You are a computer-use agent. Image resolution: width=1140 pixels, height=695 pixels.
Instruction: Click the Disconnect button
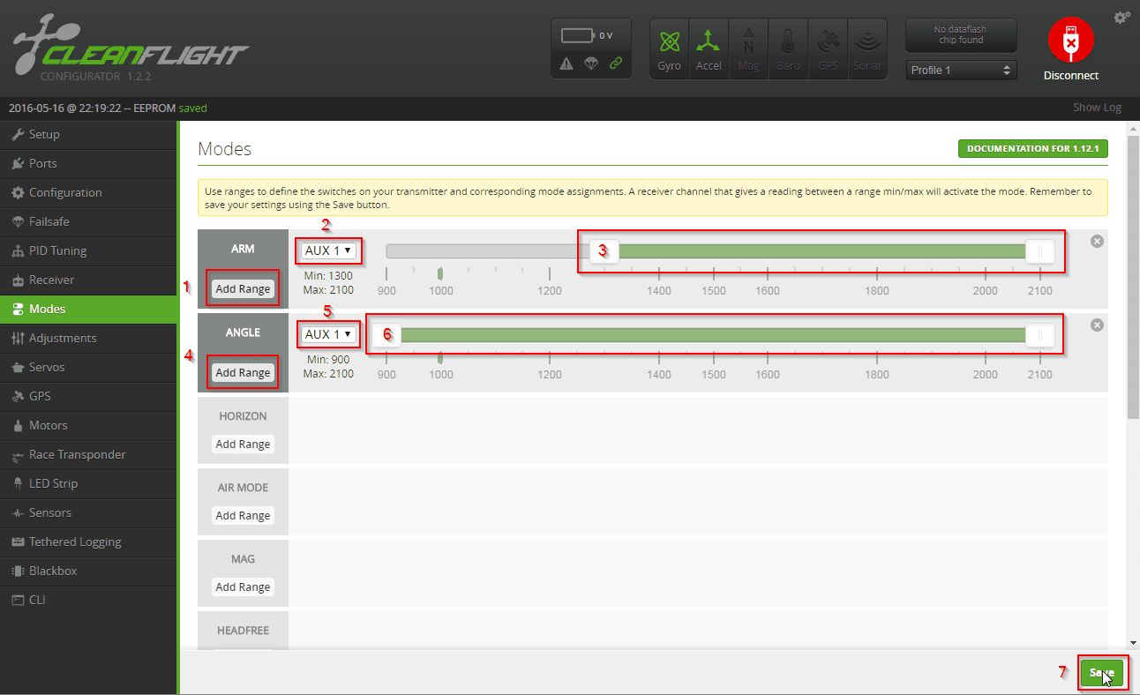click(1070, 41)
